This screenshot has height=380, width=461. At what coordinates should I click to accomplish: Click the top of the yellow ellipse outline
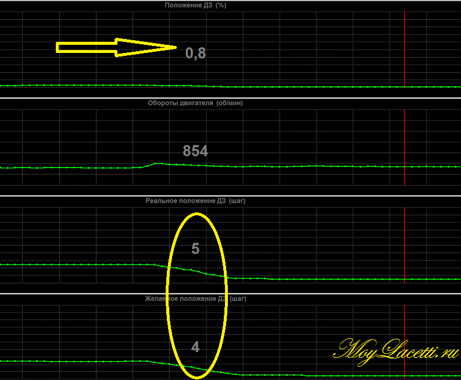[x=198, y=214]
